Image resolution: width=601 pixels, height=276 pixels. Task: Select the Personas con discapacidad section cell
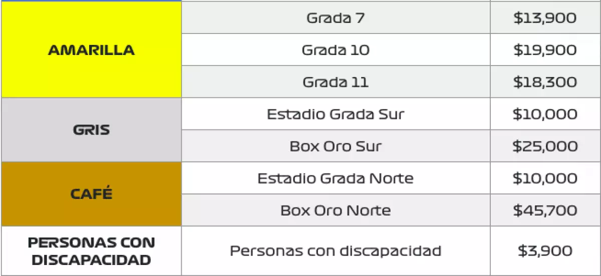(336, 250)
